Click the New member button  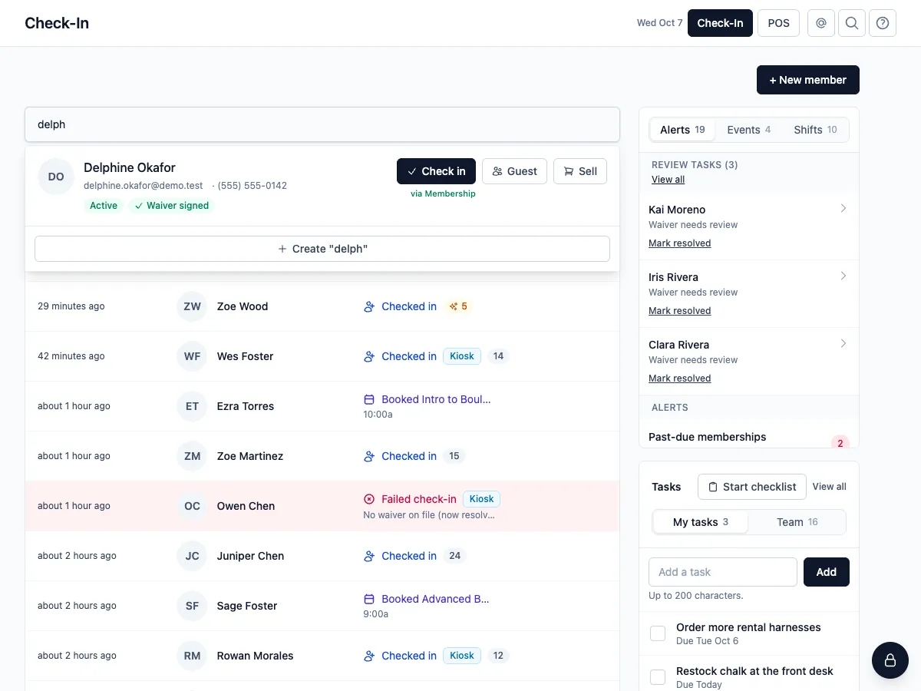click(808, 80)
